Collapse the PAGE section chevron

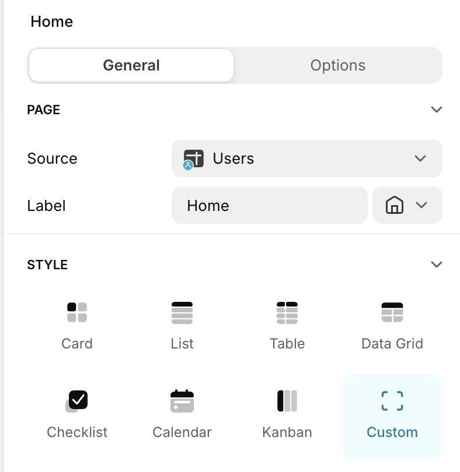436,110
